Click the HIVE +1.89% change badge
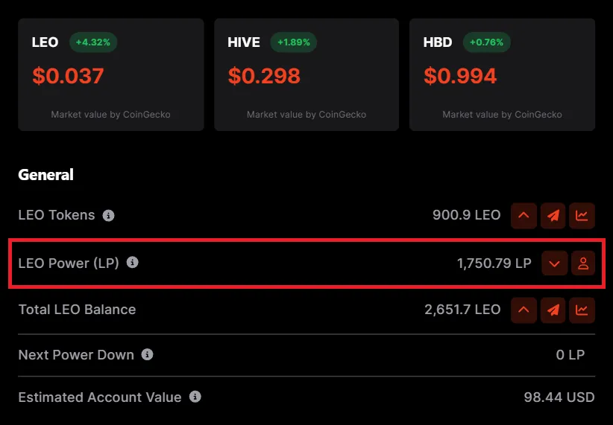The height and width of the screenshot is (425, 613). point(294,42)
